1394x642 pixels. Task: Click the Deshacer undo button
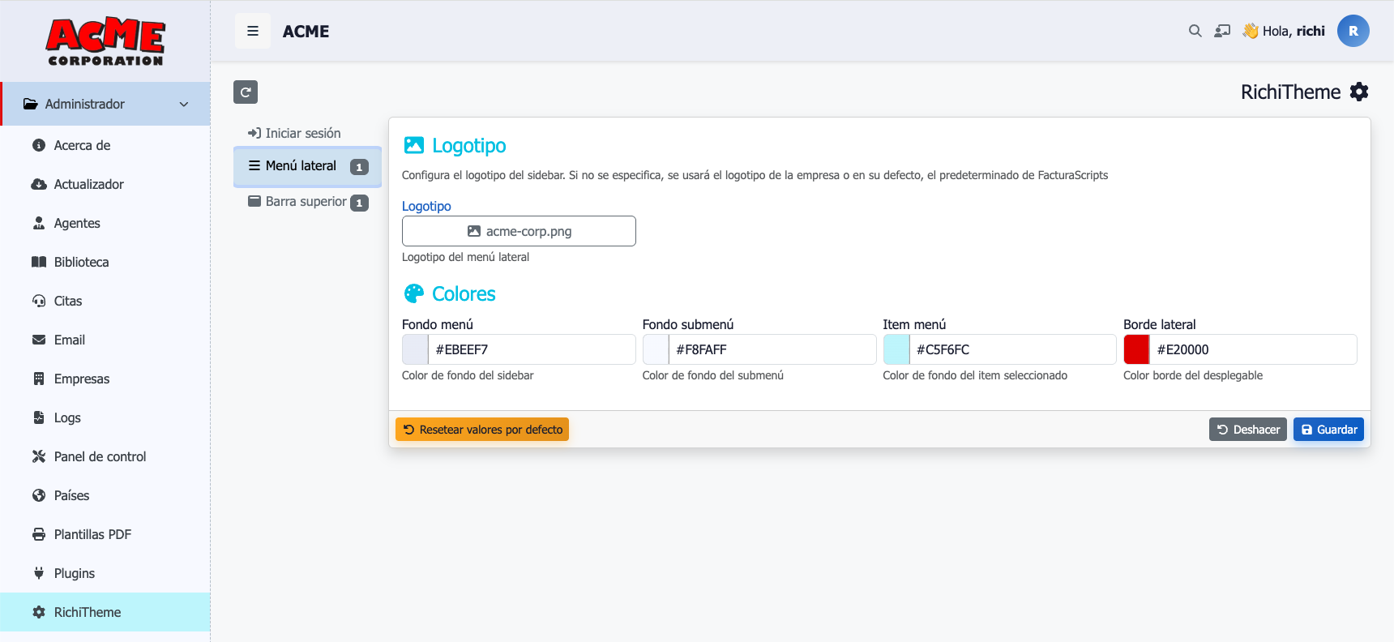click(x=1247, y=430)
